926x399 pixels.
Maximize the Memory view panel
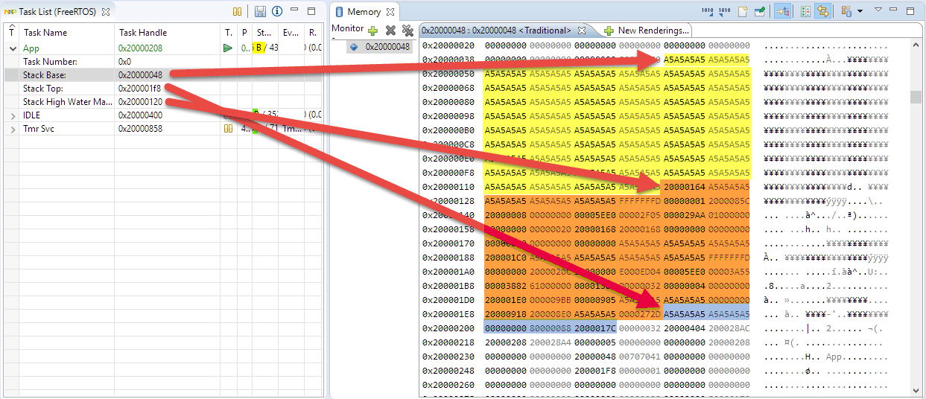pyautogui.click(x=910, y=10)
